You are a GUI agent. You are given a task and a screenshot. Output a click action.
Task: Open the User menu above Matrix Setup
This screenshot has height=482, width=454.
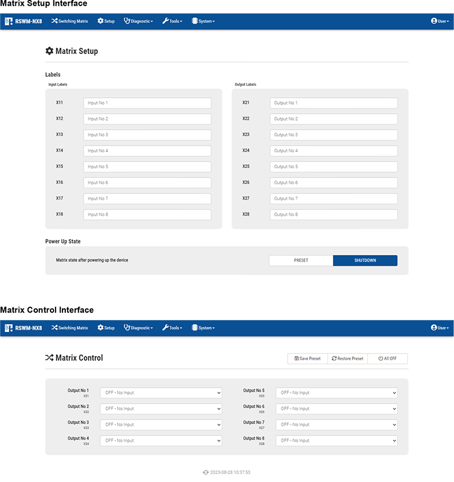(x=439, y=21)
